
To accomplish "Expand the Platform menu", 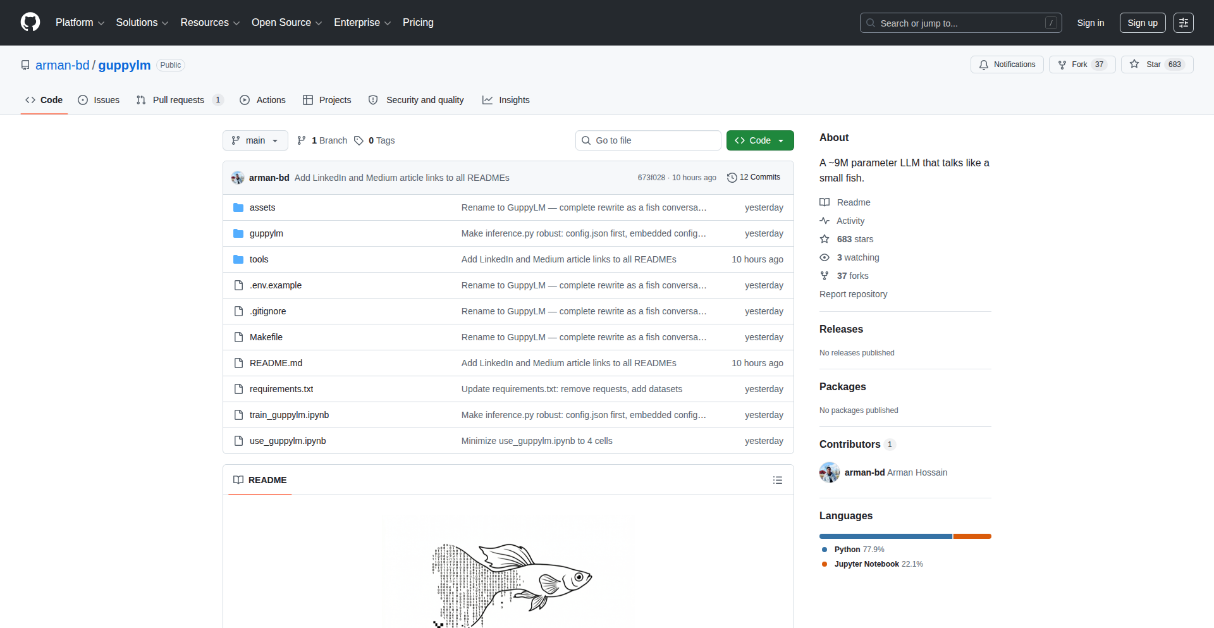I will (x=80, y=23).
